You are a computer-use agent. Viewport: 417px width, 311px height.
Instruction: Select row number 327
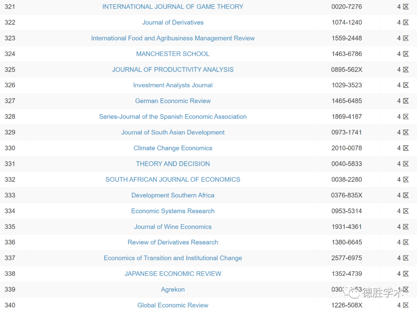point(10,101)
